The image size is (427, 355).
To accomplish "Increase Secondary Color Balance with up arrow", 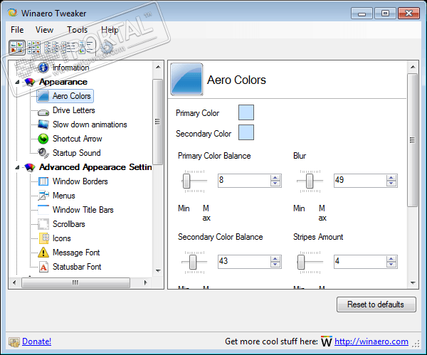I will pos(275,259).
